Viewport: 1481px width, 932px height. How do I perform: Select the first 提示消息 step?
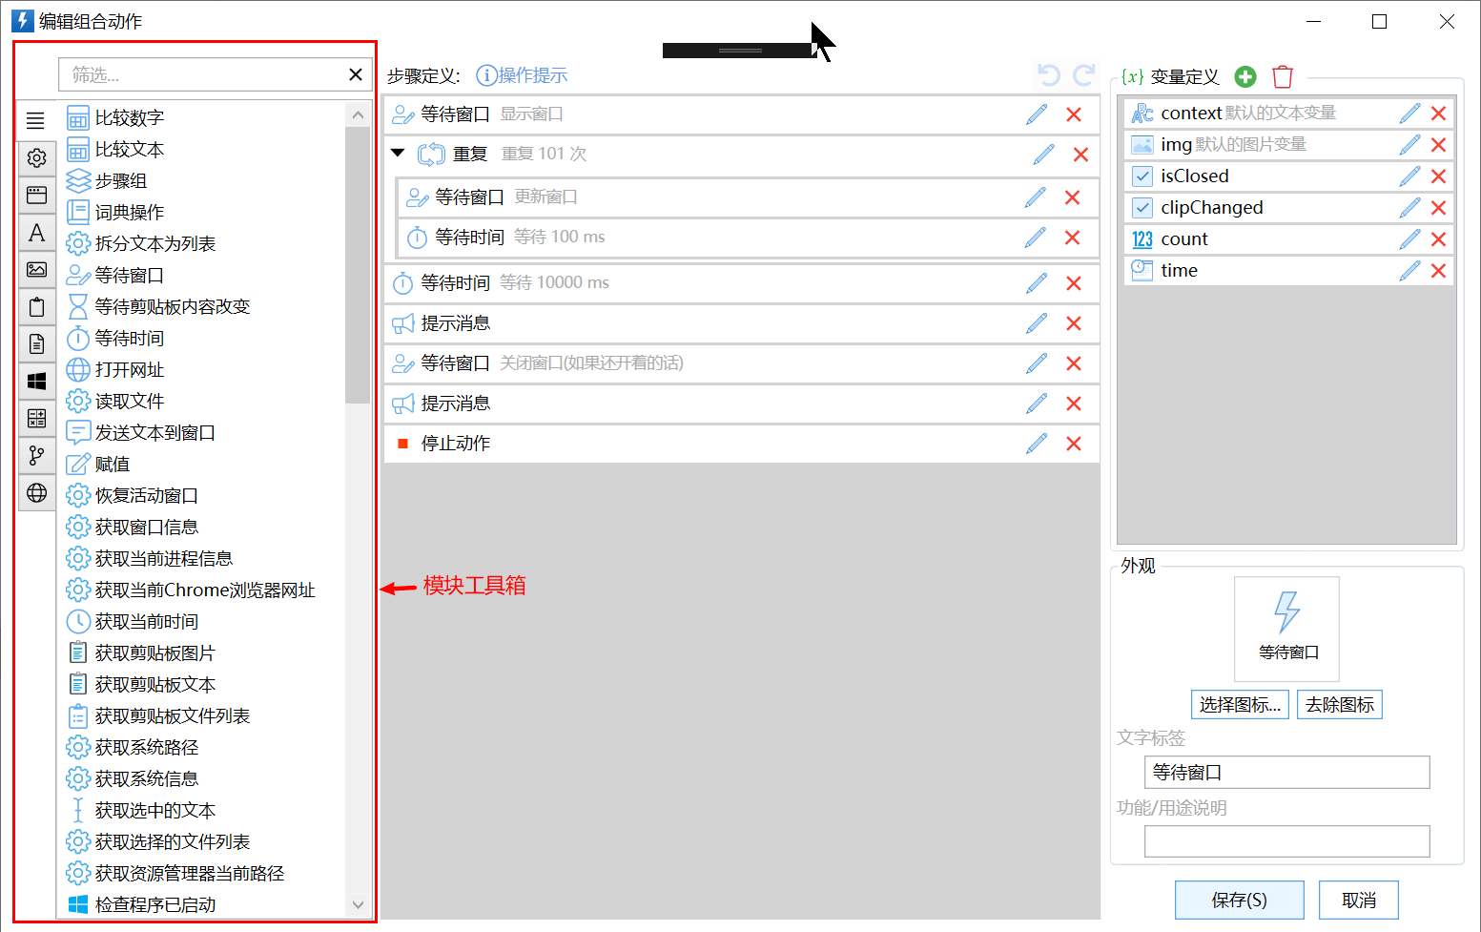(x=741, y=323)
